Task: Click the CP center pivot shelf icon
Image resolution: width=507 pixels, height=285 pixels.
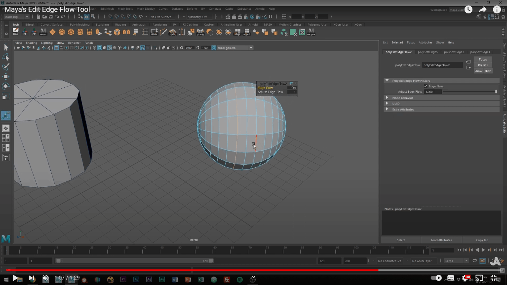Action: pos(34,32)
